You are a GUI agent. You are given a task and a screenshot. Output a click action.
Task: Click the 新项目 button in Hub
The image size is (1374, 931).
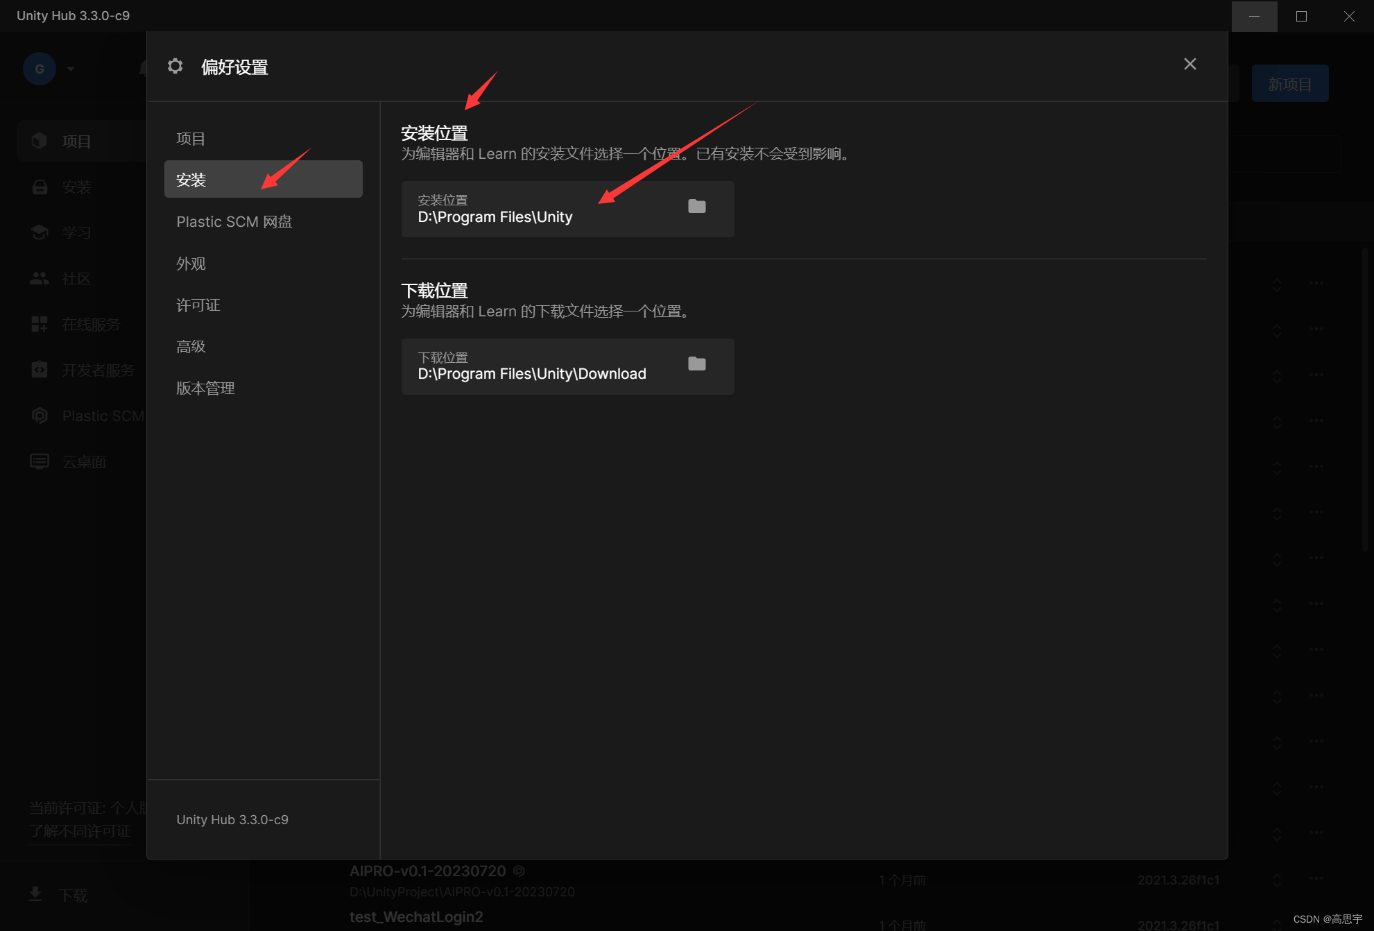click(x=1290, y=84)
